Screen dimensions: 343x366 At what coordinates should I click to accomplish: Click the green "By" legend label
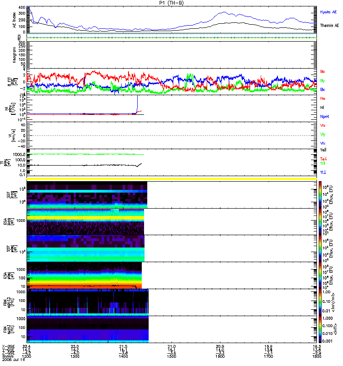point(322,81)
